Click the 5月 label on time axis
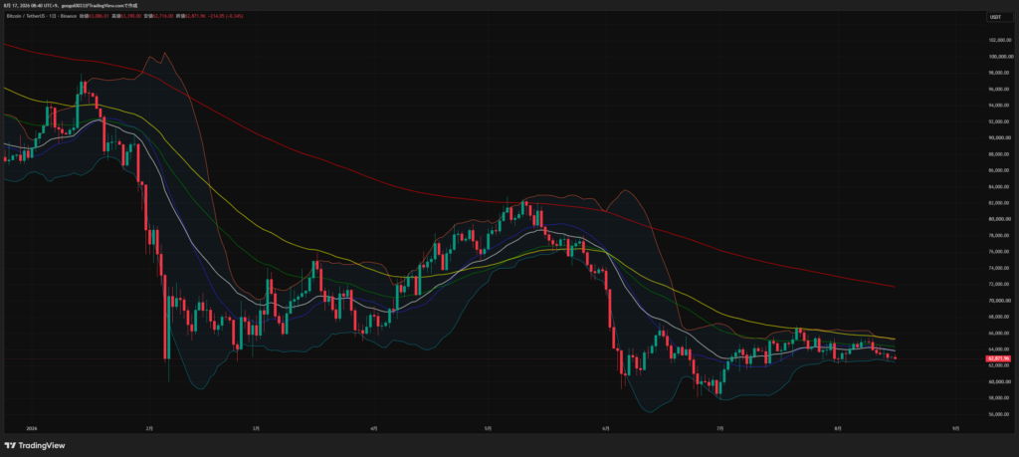1019x457 pixels. point(488,428)
